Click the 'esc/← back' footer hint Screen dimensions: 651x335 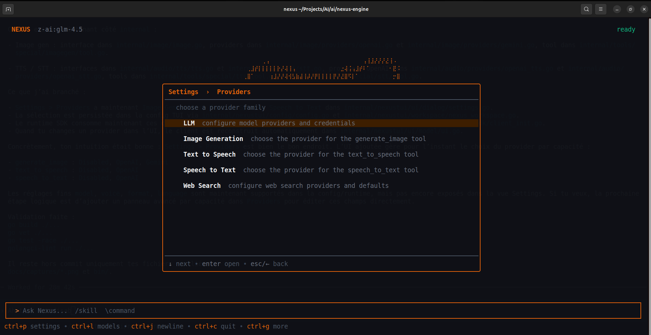pos(269,264)
